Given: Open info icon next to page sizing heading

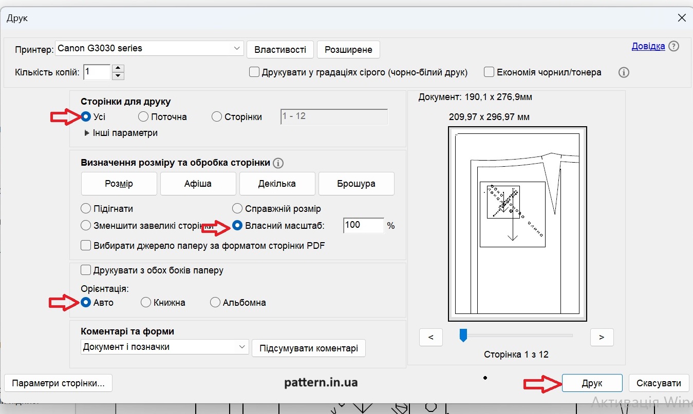Looking at the screenshot, I should (278, 163).
